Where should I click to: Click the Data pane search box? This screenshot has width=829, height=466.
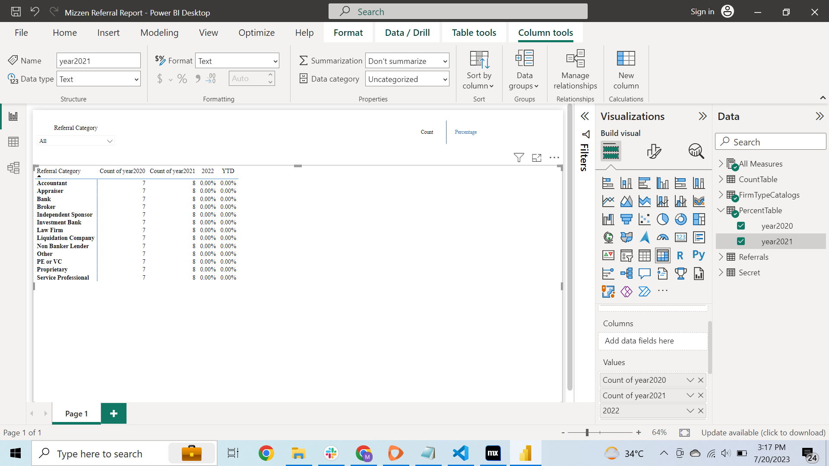tap(771, 142)
